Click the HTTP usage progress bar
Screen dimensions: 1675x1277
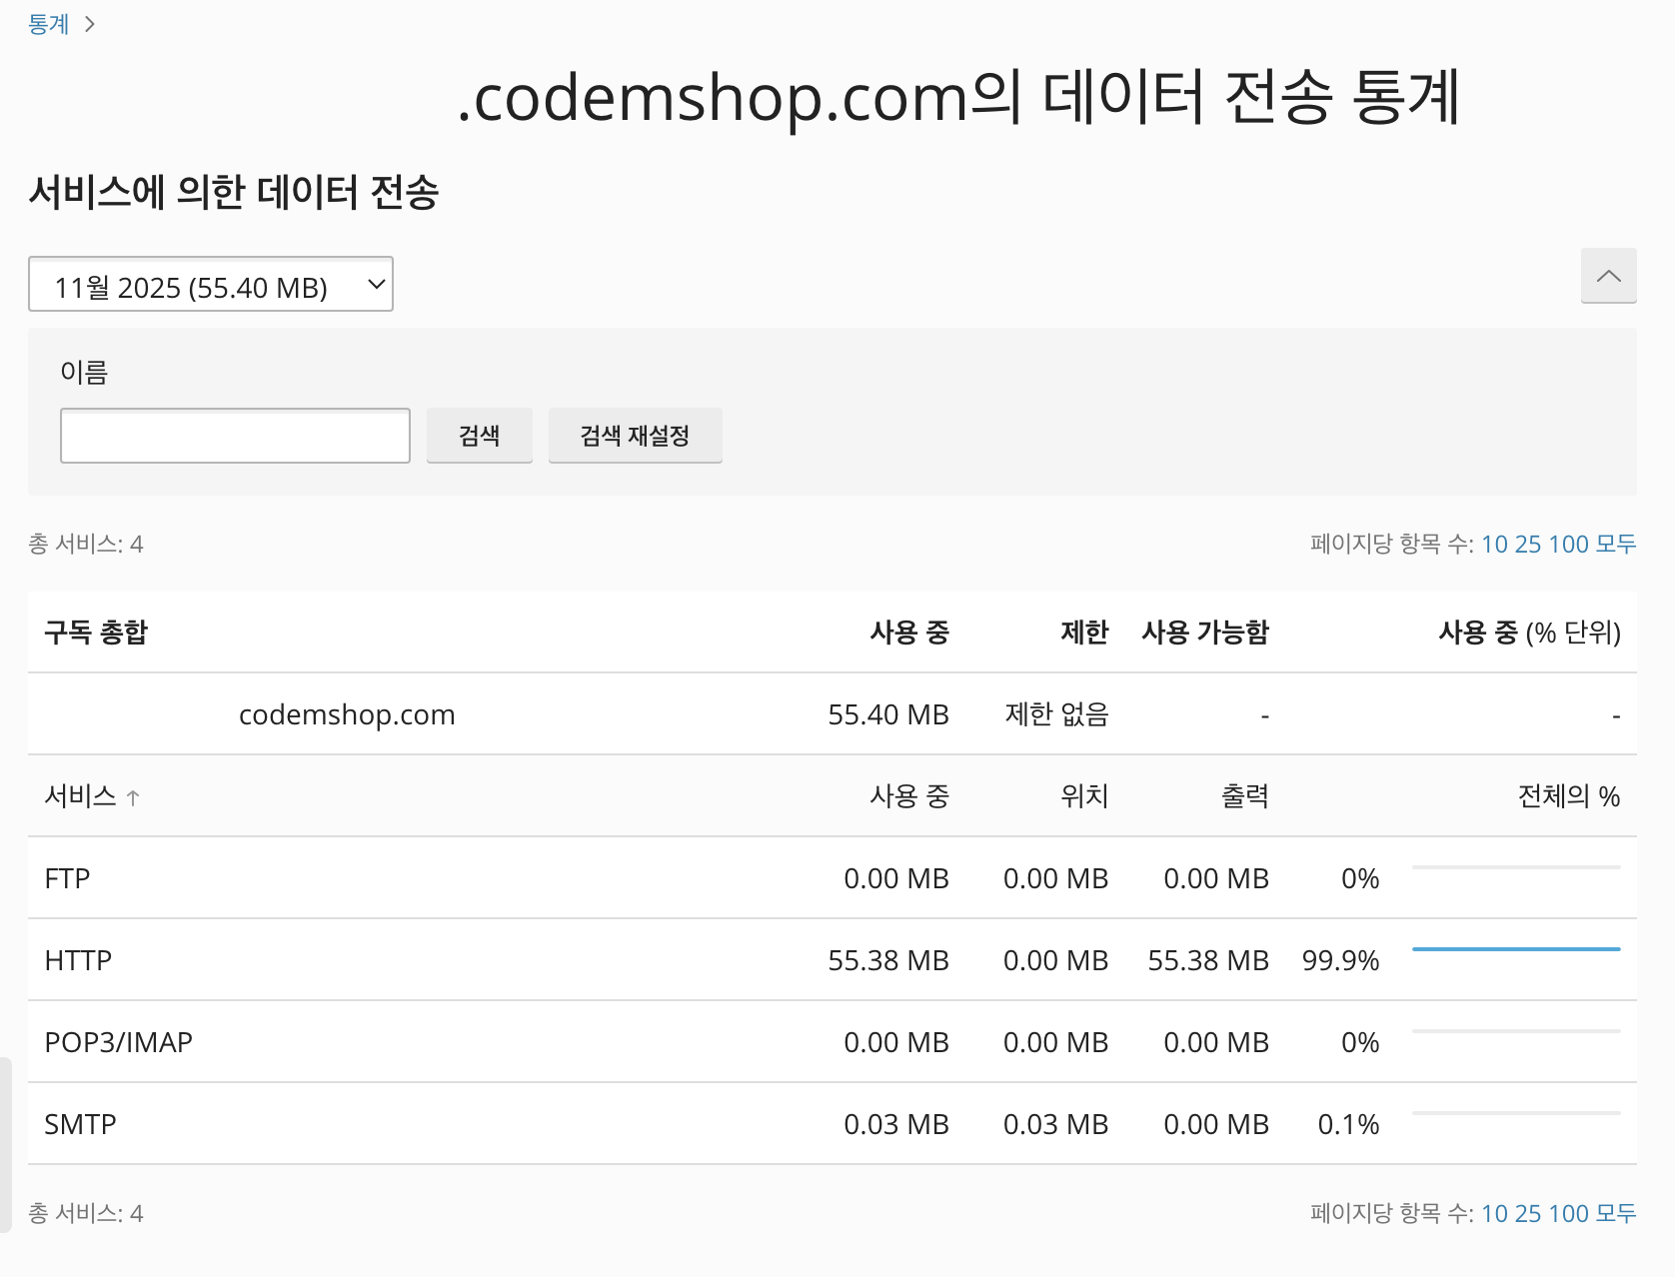click(x=1515, y=949)
